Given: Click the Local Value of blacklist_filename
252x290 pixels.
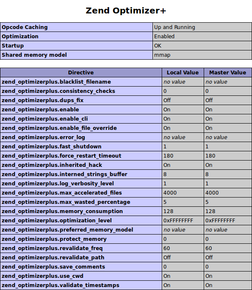Looking at the screenshot, I should (174, 82).
